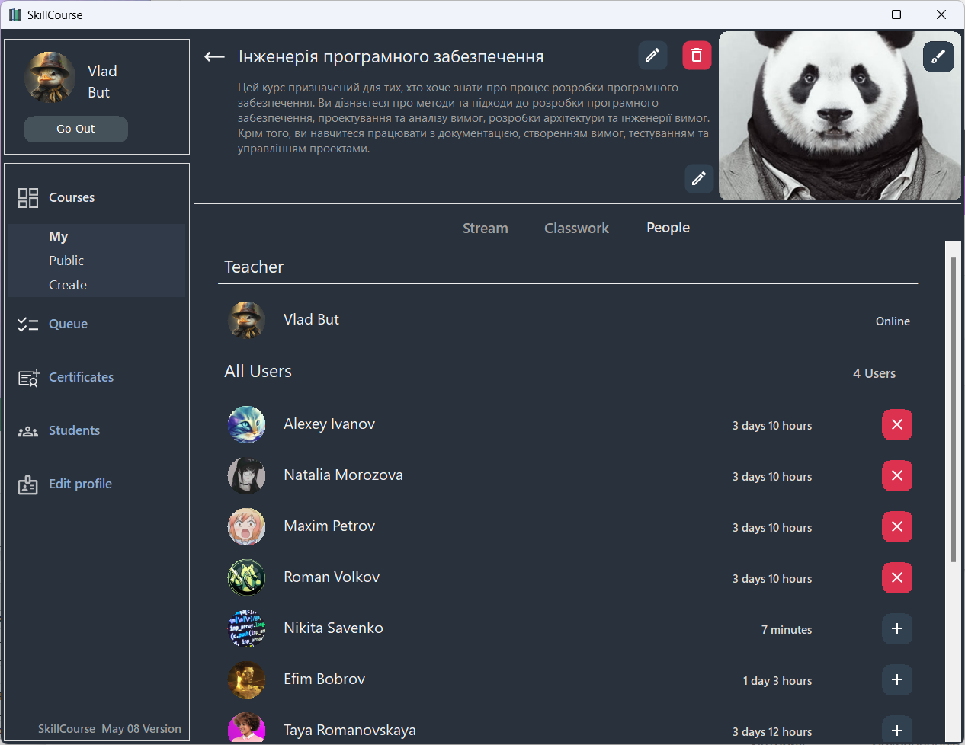
Task: Open Create course in sidebar
Action: [x=68, y=285]
